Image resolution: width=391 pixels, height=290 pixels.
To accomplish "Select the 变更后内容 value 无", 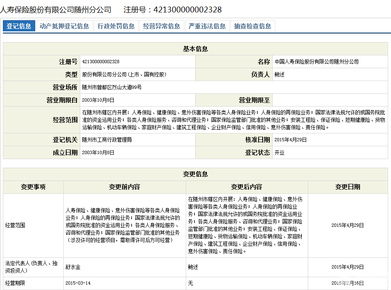I will (x=190, y=283).
